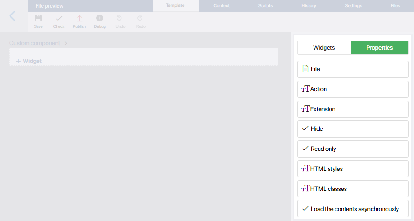Select the Properties panel tab
Screen dimensions: 414x221
point(379,48)
